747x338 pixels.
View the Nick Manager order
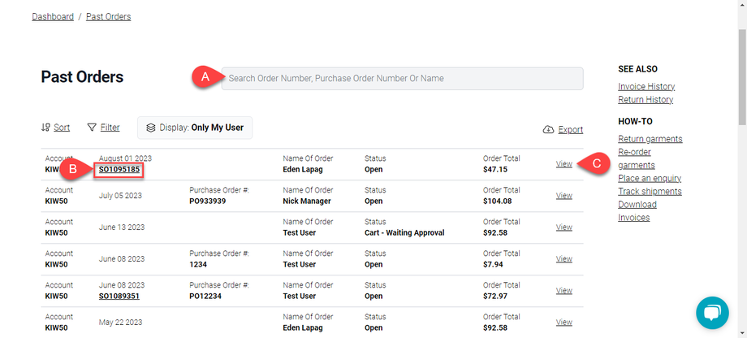(563, 196)
